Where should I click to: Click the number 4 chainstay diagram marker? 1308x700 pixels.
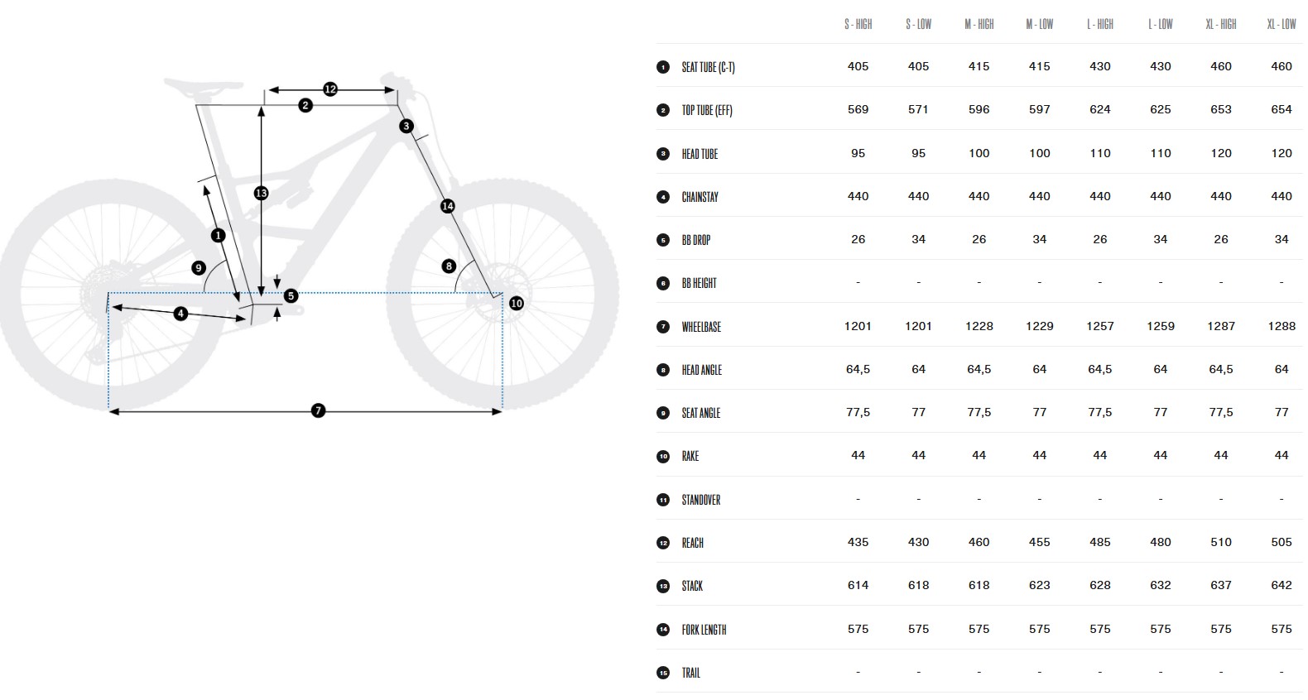tap(180, 314)
